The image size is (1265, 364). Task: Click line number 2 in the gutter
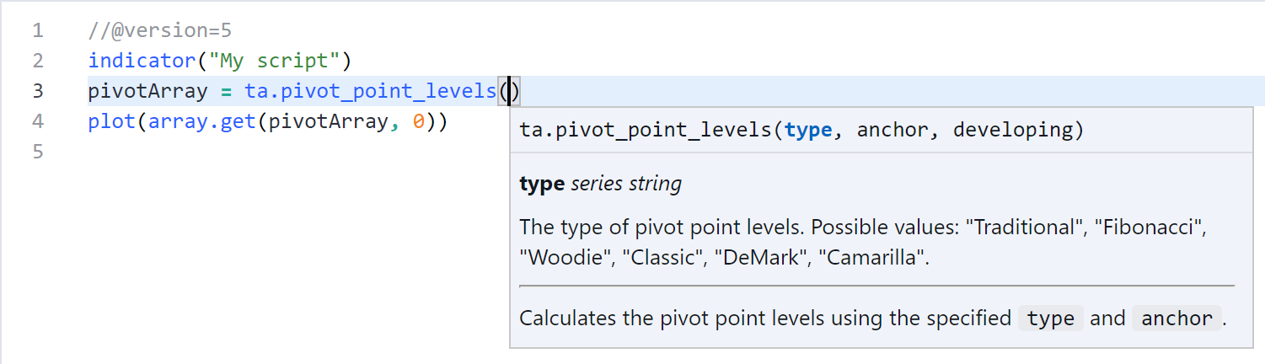(x=37, y=61)
